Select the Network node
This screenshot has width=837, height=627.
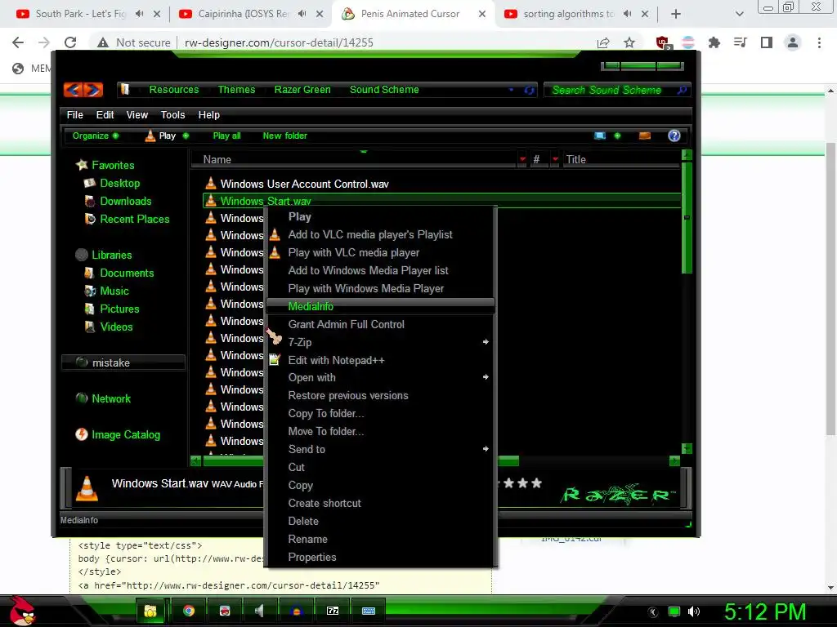[x=111, y=398]
